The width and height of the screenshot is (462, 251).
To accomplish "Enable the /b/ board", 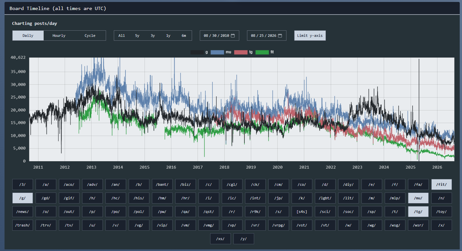I will [139, 184].
